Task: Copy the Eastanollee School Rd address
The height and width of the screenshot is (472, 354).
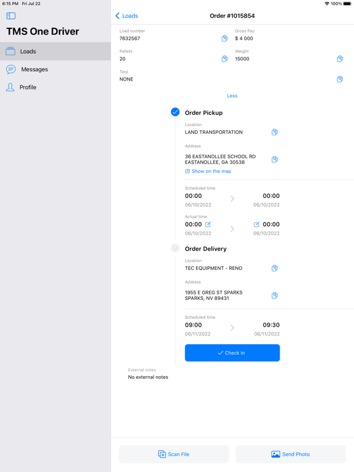Action: pos(275,159)
